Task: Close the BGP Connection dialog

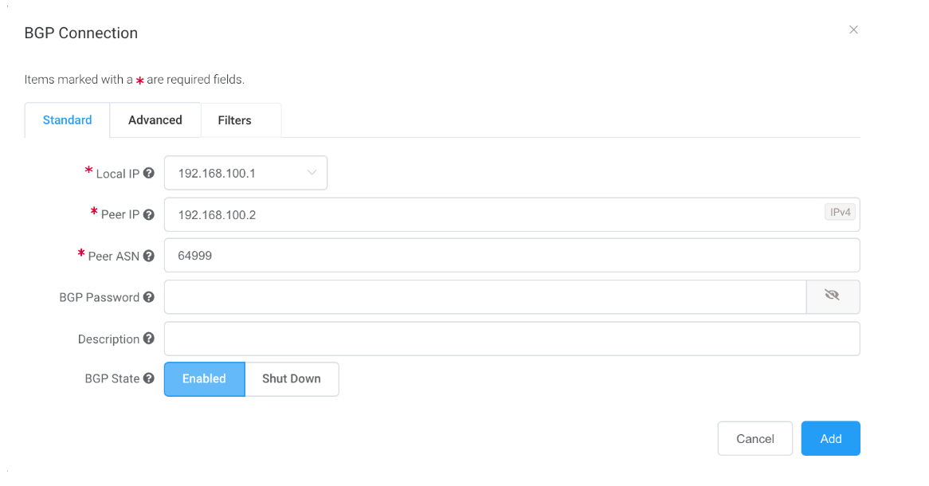Action: pos(853,30)
